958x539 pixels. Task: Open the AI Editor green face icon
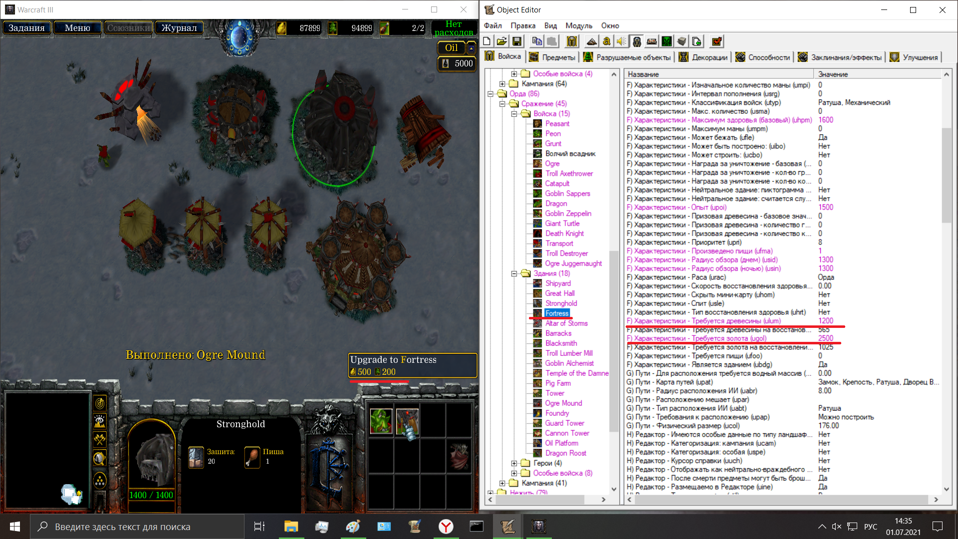pyautogui.click(x=667, y=41)
